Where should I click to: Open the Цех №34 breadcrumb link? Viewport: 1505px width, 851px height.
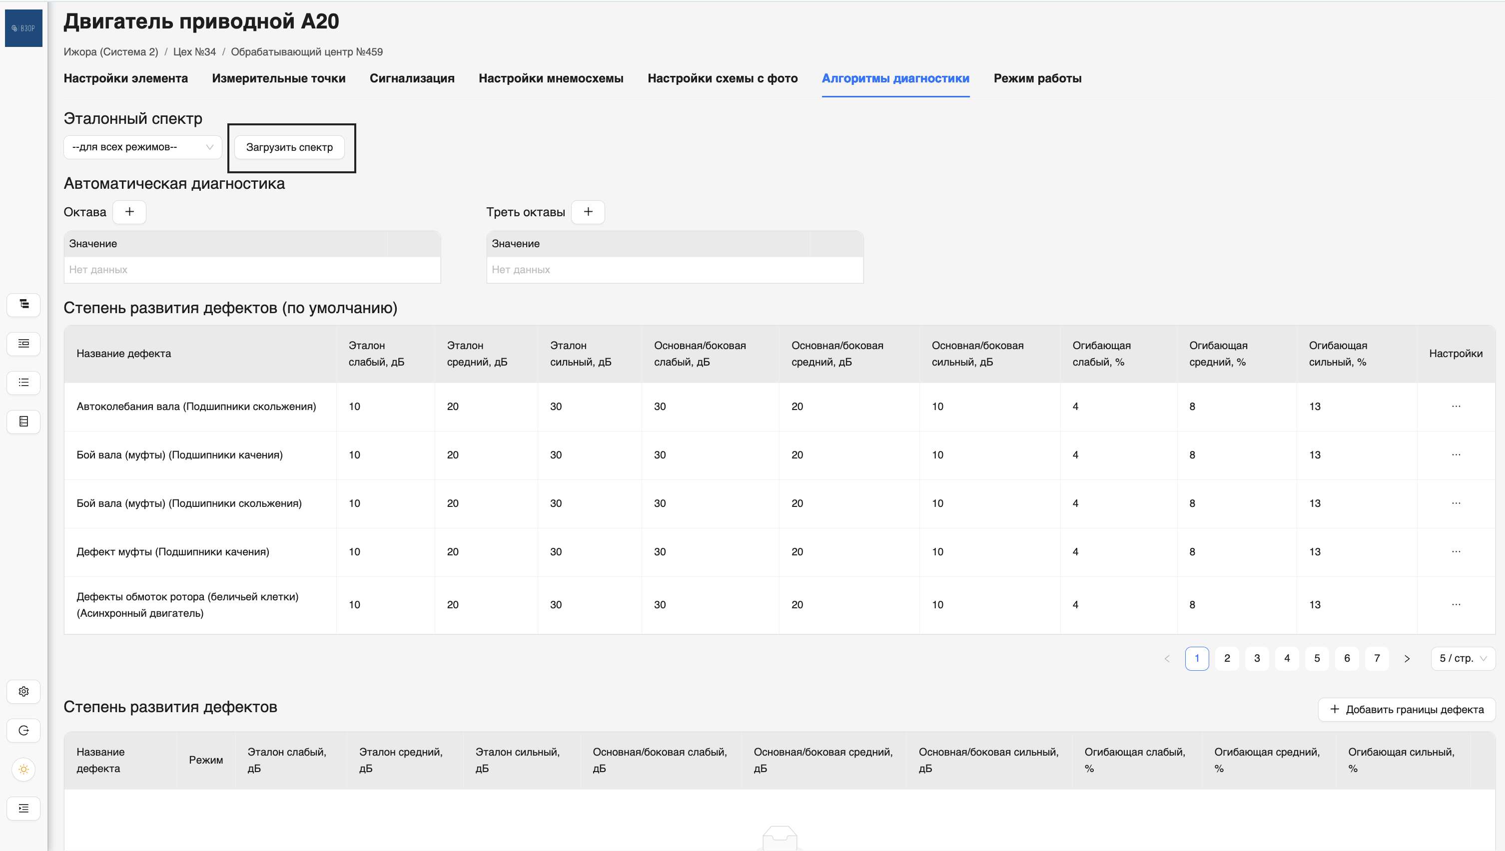tap(194, 52)
